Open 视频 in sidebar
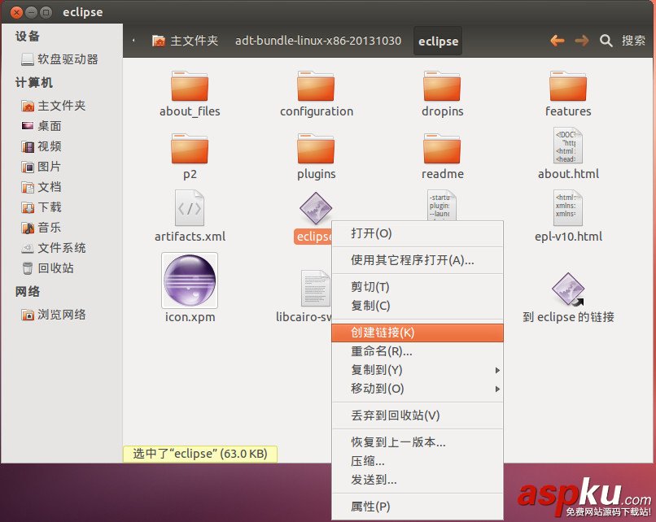Viewport: 656px width, 522px height. (41, 146)
